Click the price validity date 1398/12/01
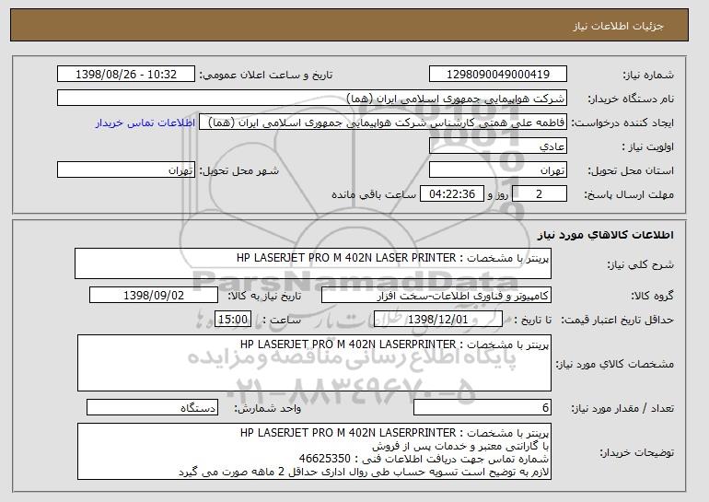 coord(438,320)
